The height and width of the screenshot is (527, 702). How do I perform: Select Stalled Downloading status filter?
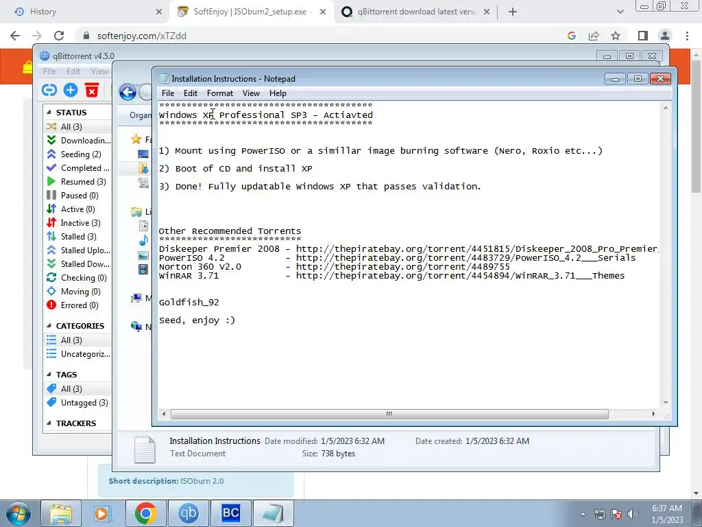(x=78, y=264)
